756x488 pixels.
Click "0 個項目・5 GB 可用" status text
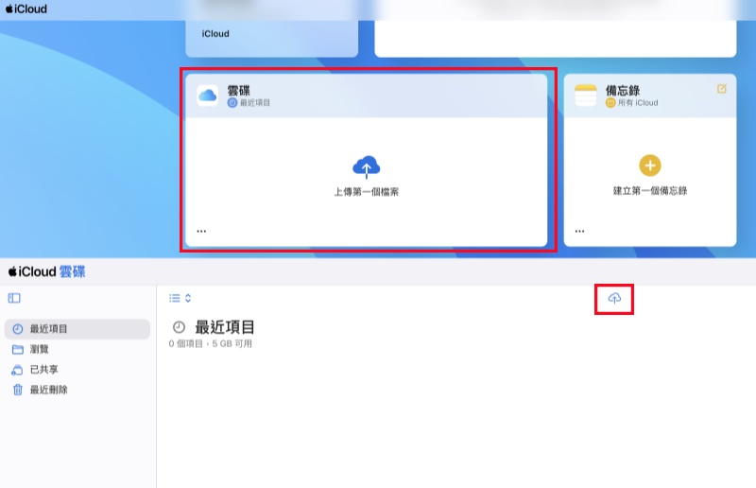[x=210, y=343]
